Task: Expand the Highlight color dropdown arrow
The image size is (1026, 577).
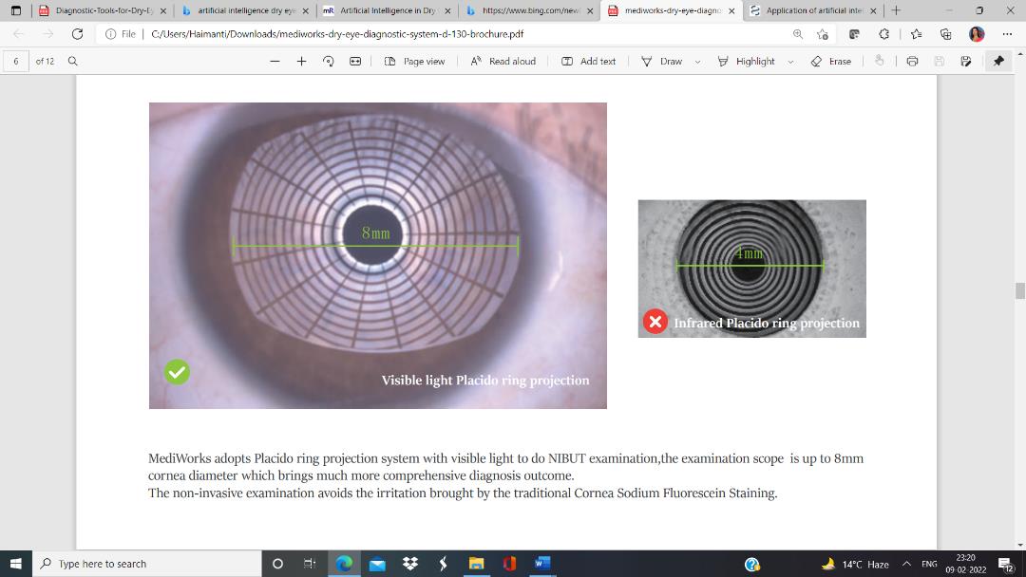Action: point(790,62)
